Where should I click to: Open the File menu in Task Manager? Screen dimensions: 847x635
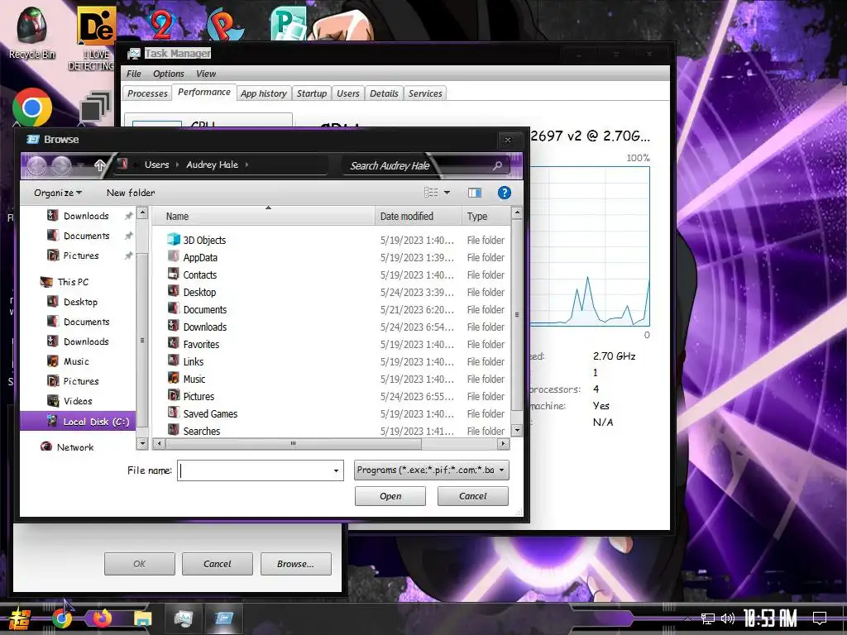pos(133,74)
